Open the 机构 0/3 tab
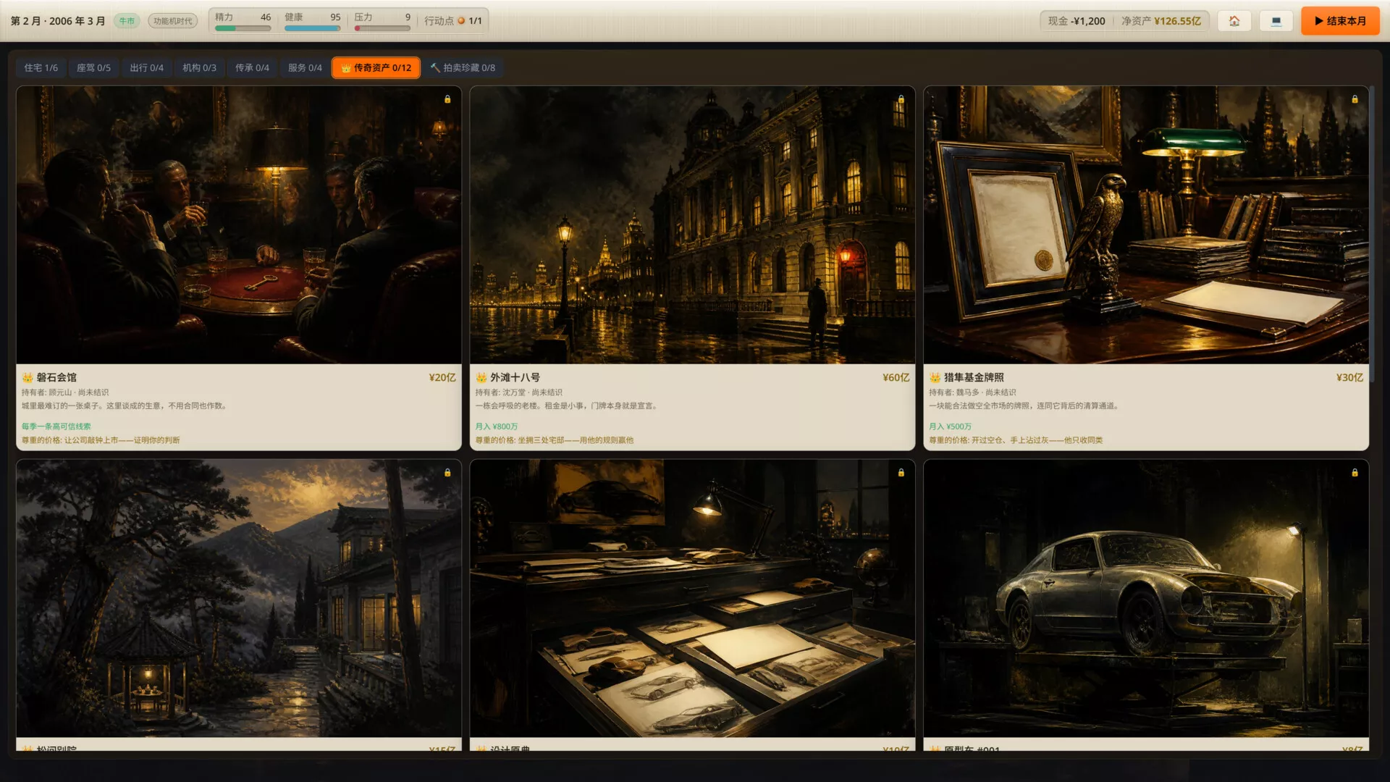1390x782 pixels. tap(200, 67)
